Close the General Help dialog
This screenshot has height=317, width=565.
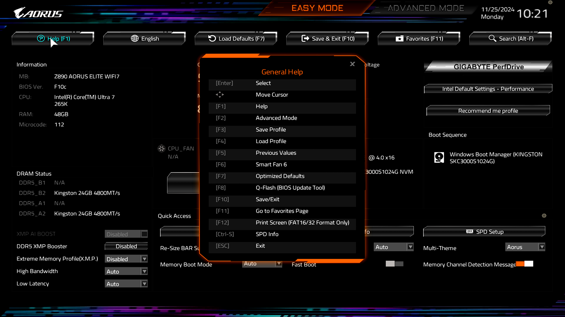click(352, 64)
